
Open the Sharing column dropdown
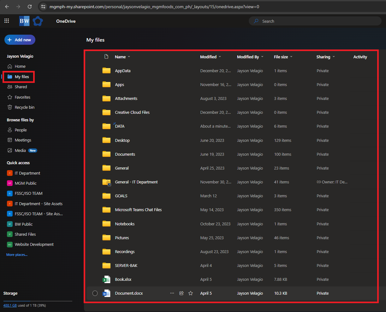pos(326,57)
